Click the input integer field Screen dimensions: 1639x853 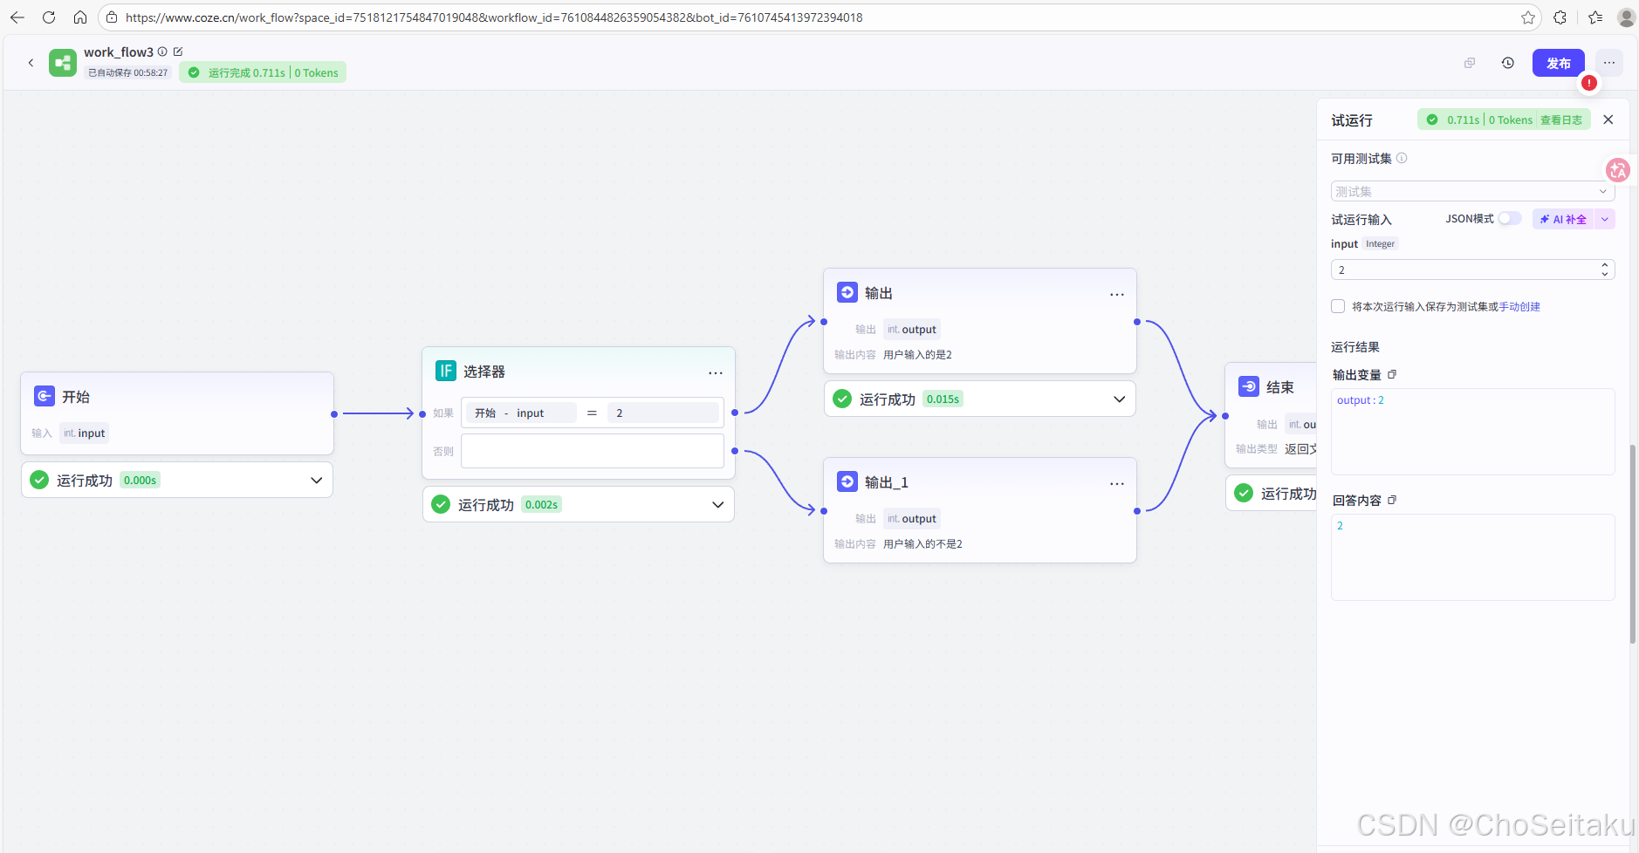click(1472, 270)
